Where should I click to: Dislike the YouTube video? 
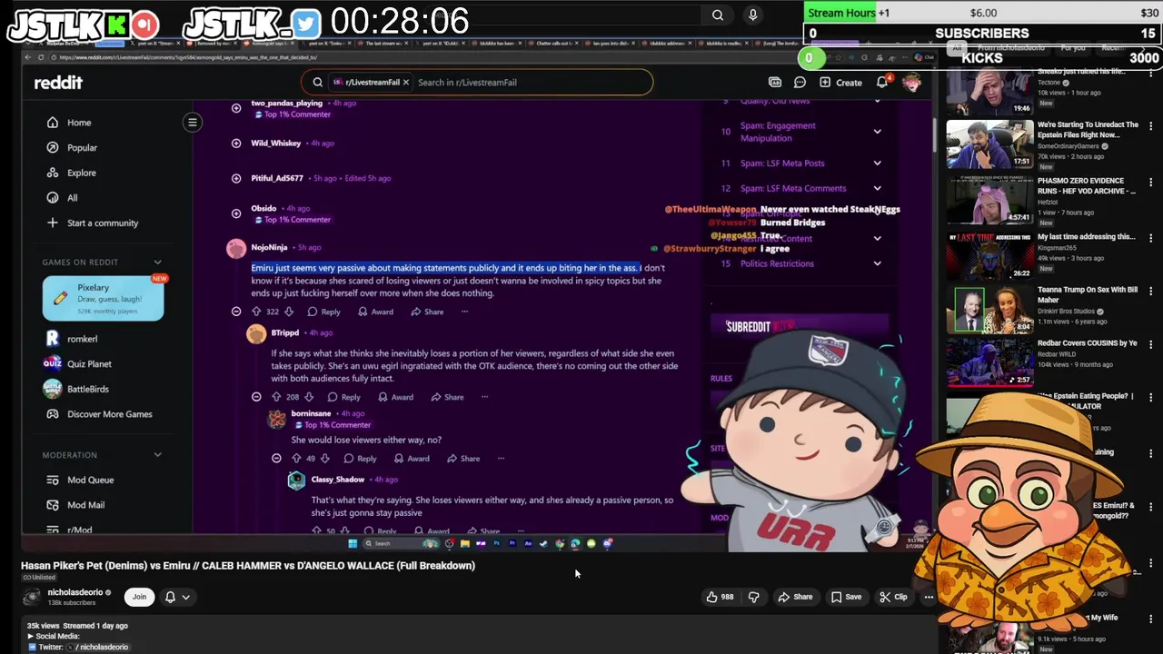pos(753,597)
